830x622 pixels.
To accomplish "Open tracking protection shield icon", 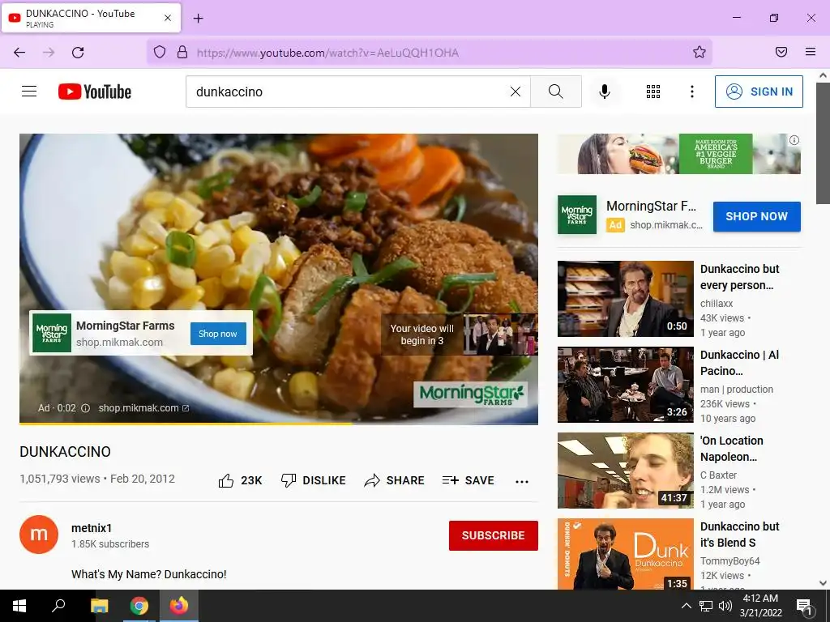I will coord(160,52).
